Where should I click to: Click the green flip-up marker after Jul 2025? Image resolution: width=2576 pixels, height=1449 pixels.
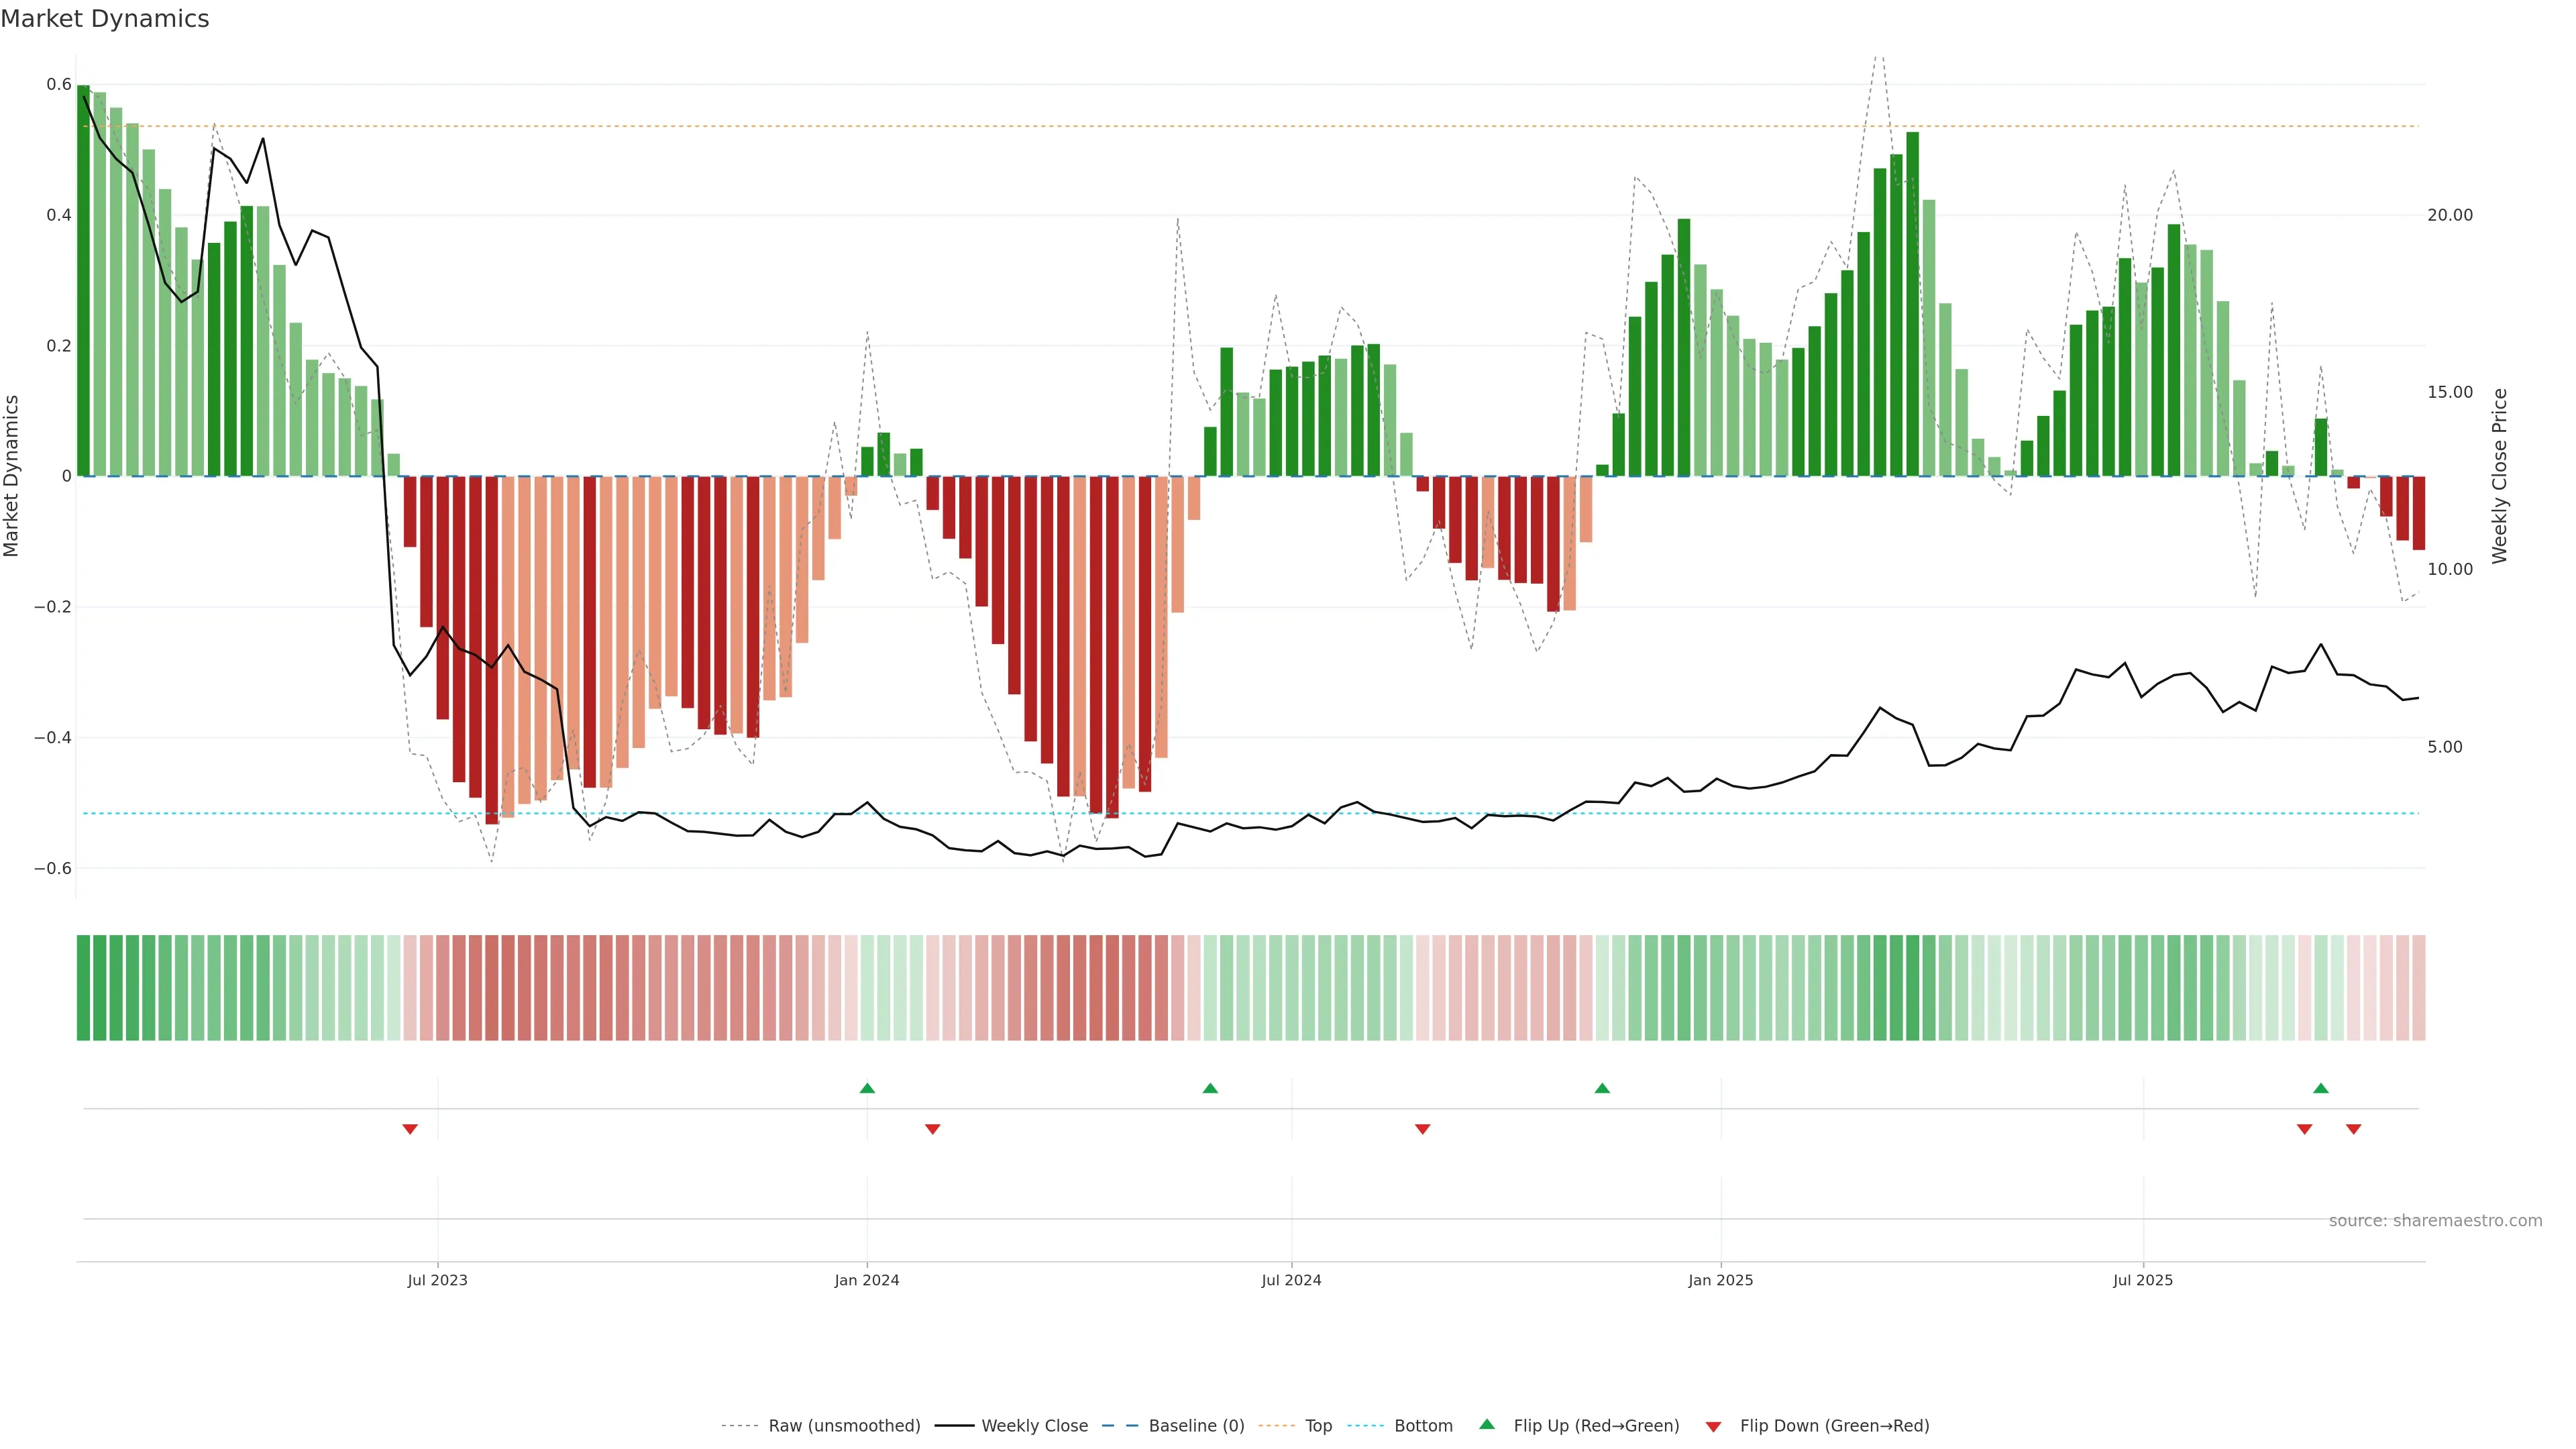click(2321, 1088)
